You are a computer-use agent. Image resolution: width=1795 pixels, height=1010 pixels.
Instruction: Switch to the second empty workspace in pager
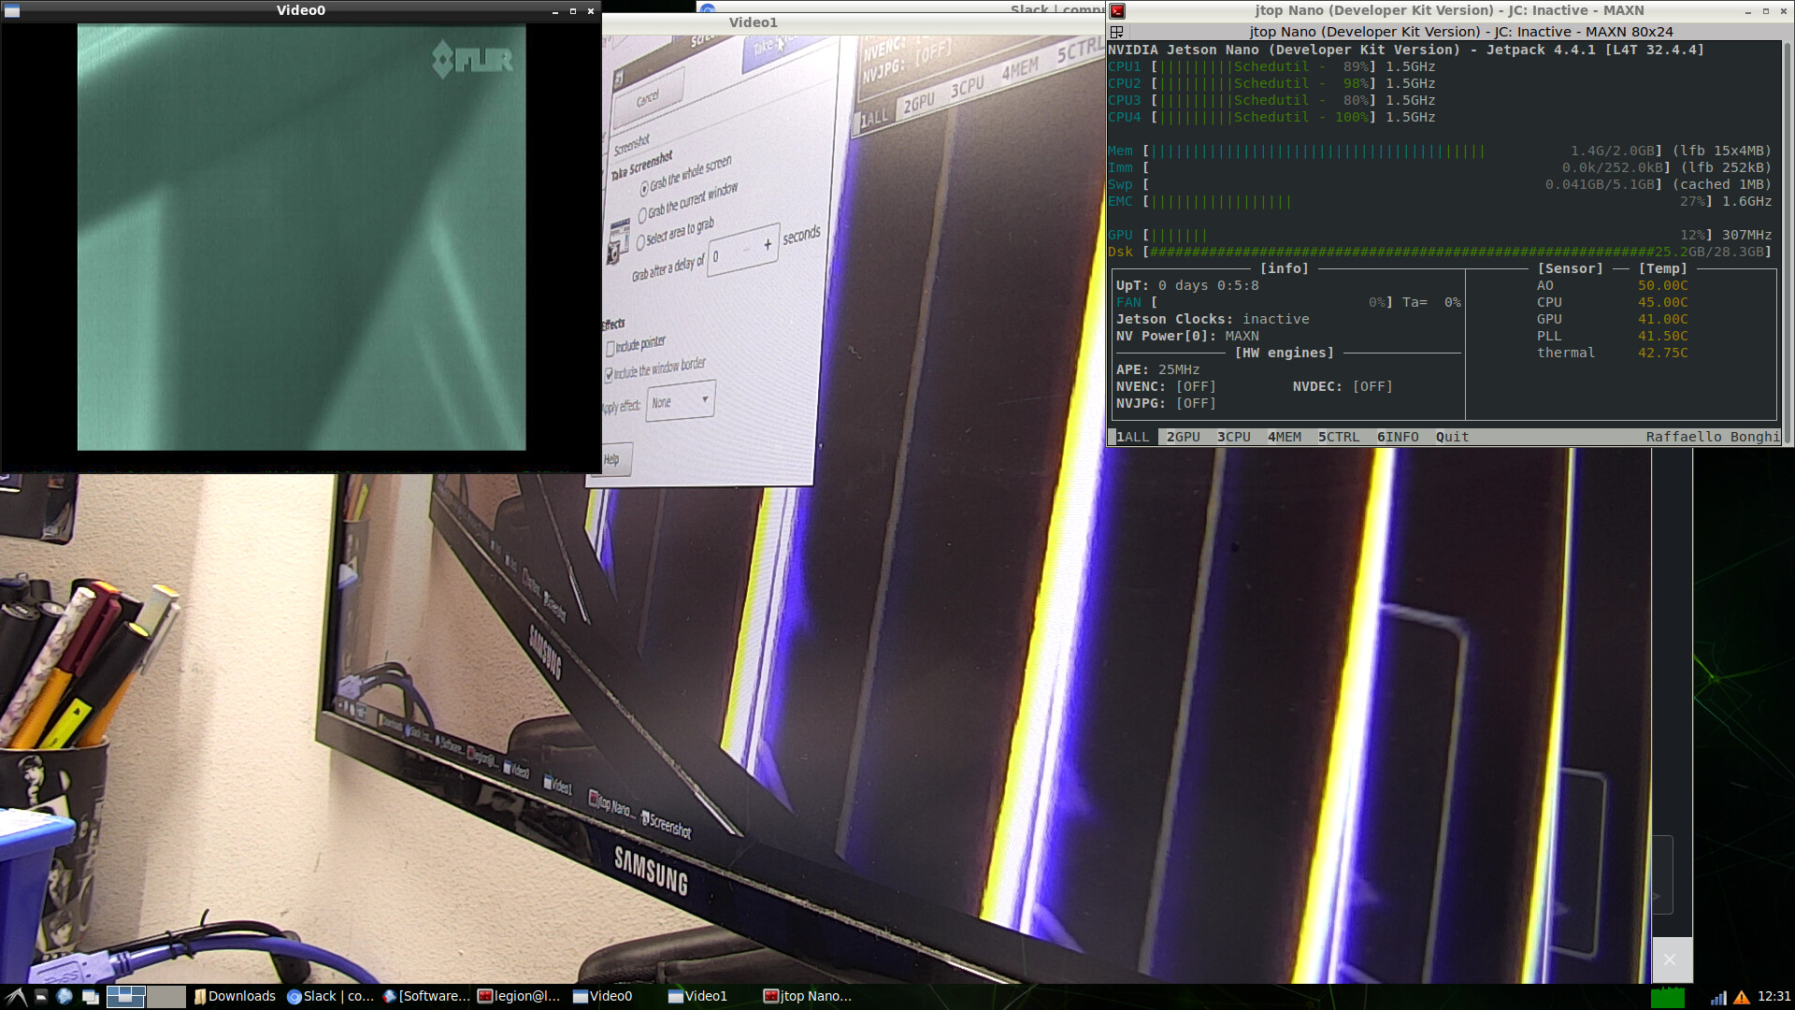pyautogui.click(x=166, y=997)
